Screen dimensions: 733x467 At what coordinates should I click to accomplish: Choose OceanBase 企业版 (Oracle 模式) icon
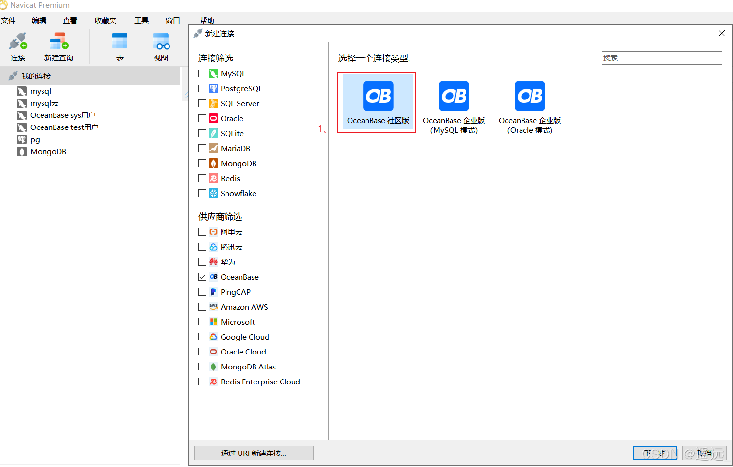pos(530,96)
